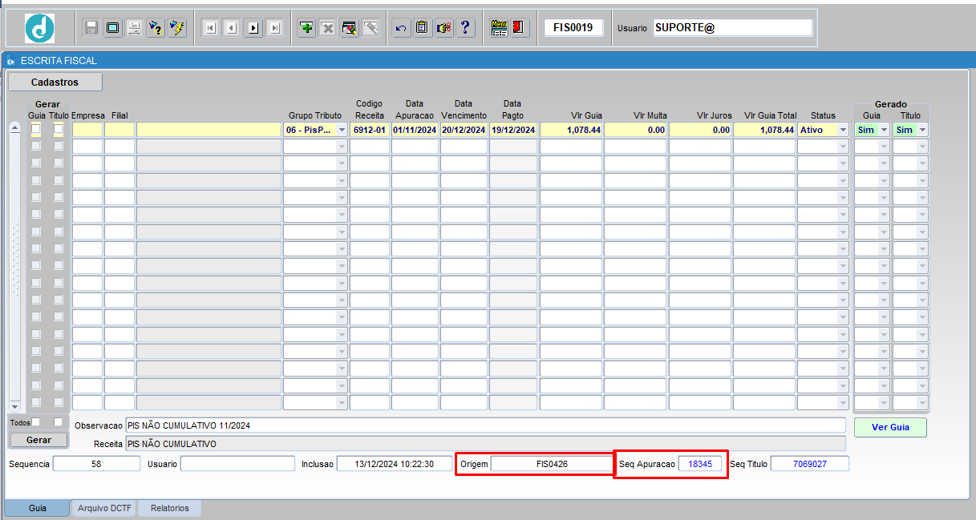
Task: Expand the Gerado Guia dropdown showing Sim
Action: (x=884, y=130)
